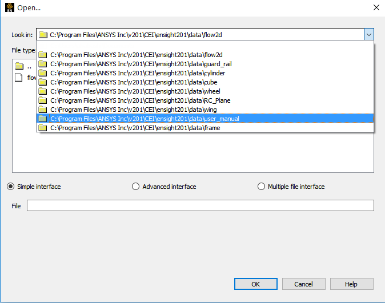Click the EnSight app icon in title bar
385x303 pixels.
click(10, 7)
